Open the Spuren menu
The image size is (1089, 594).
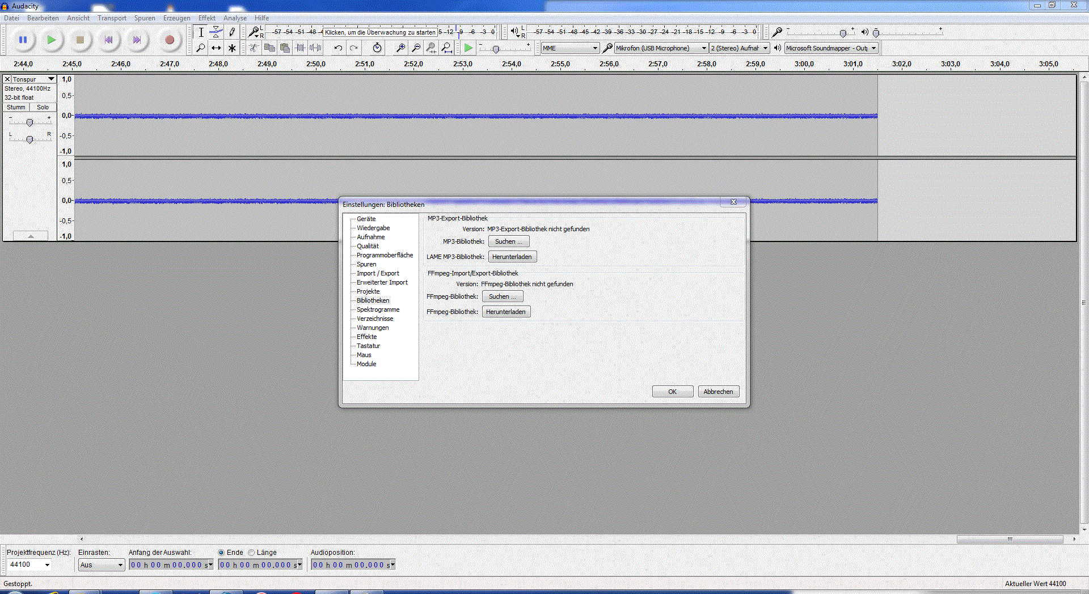tap(145, 18)
